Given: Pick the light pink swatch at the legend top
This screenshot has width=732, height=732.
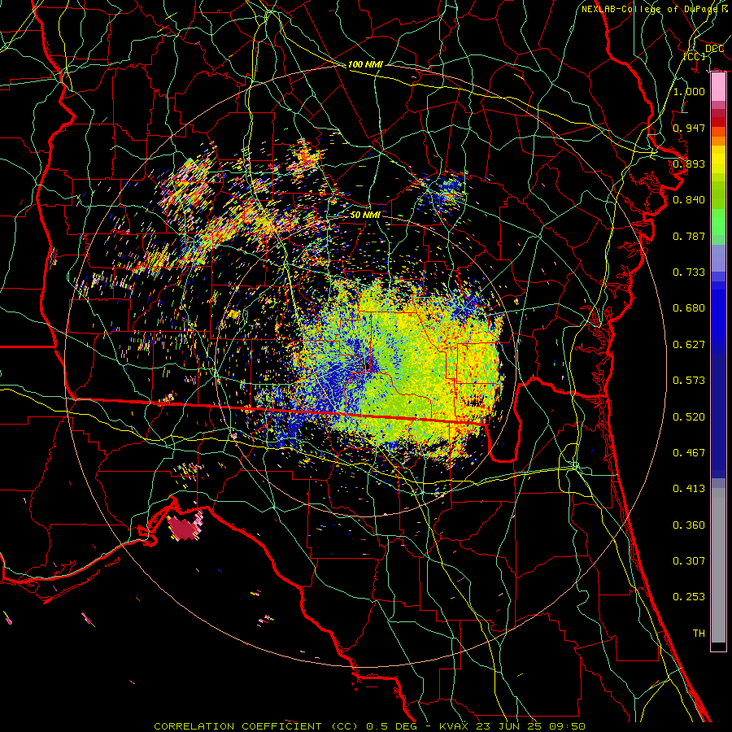Looking at the screenshot, I should tap(718, 87).
